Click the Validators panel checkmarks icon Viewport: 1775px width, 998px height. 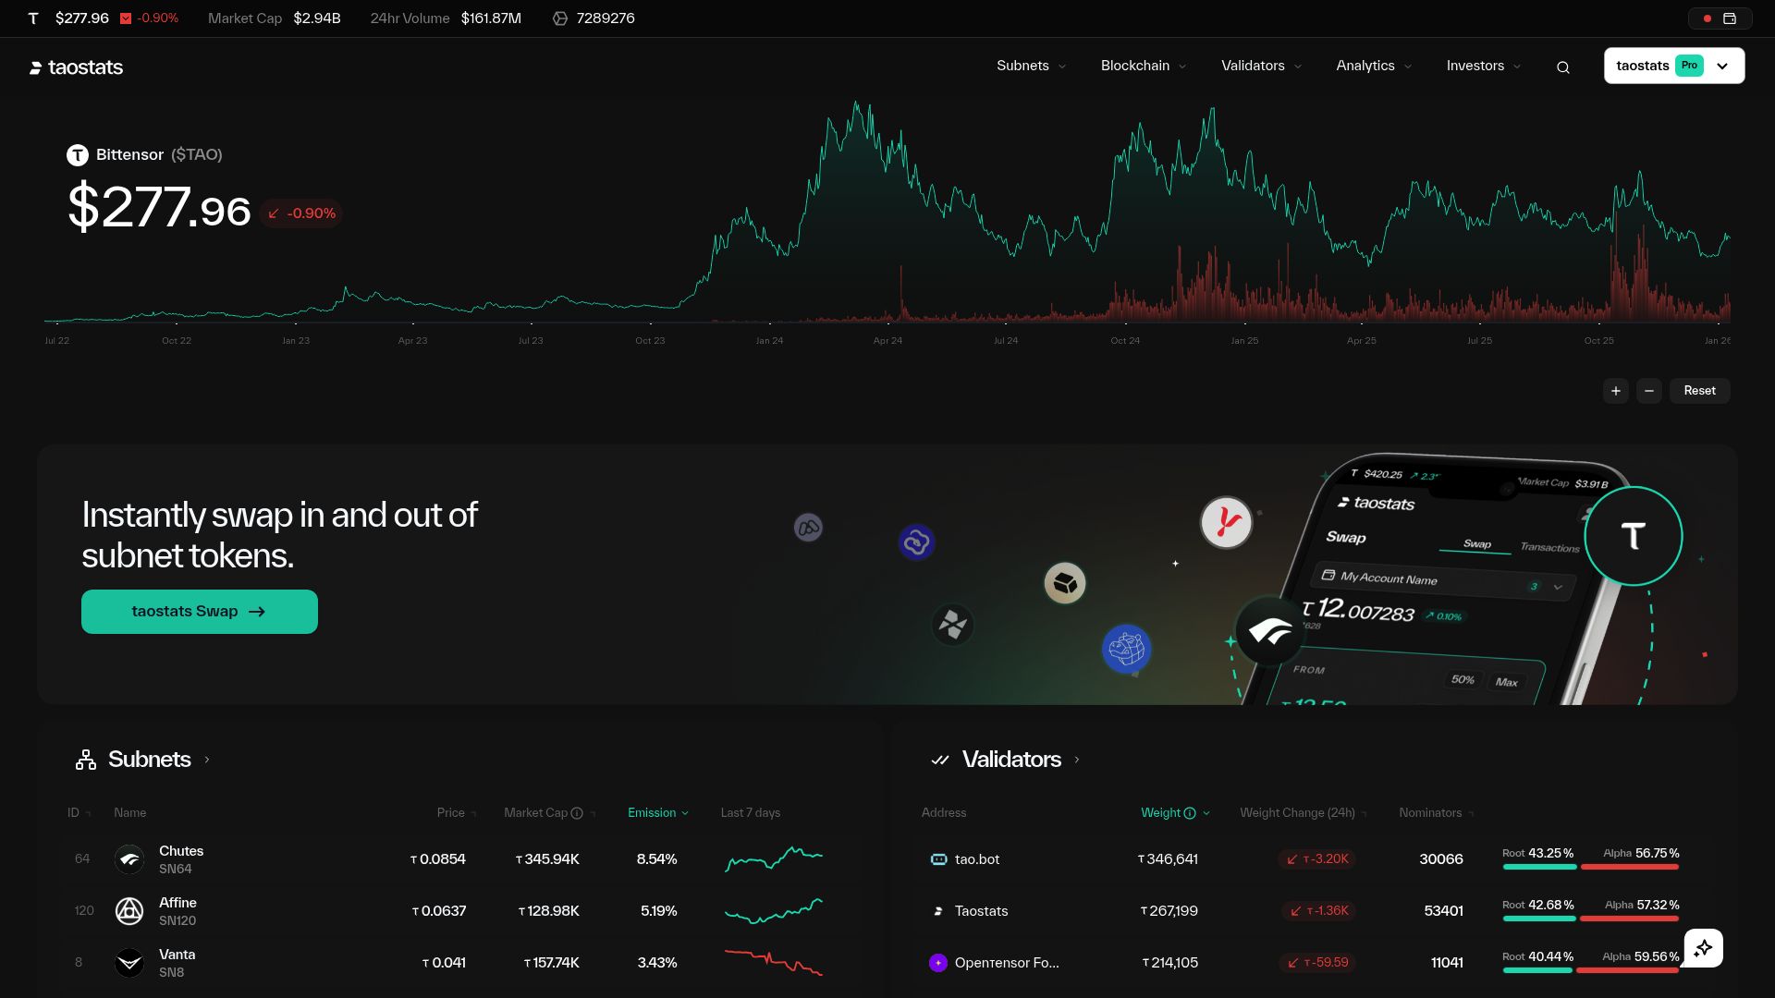point(940,760)
